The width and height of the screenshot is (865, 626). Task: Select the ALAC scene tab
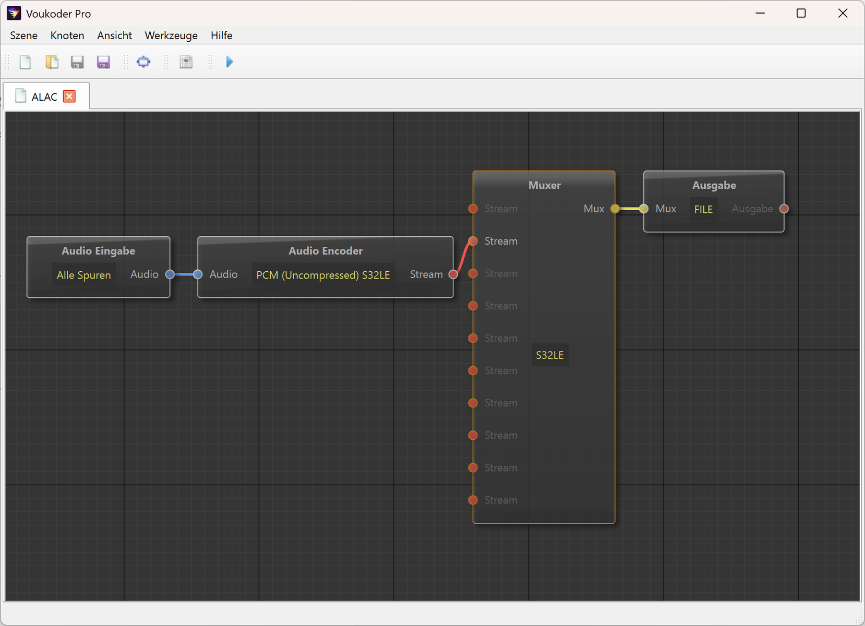(44, 97)
